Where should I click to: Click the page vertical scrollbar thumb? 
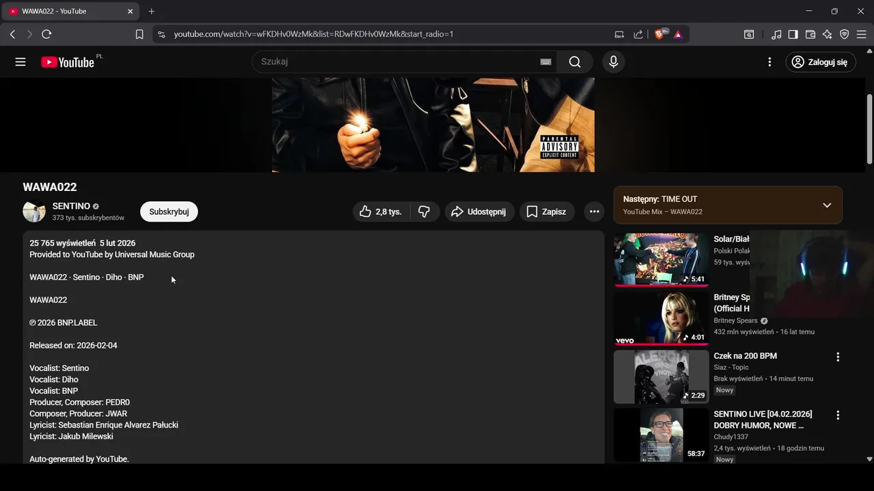pos(869,128)
